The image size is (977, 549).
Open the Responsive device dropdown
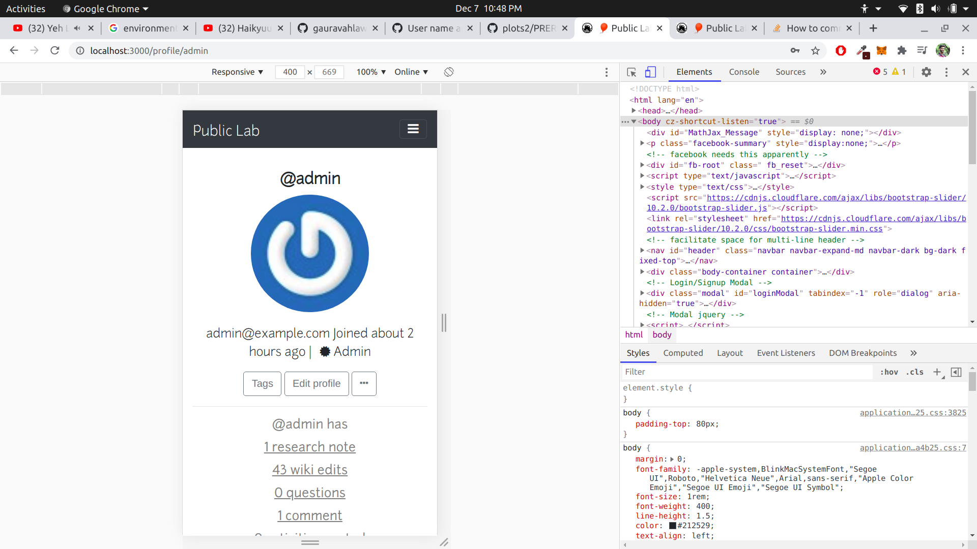coord(237,72)
